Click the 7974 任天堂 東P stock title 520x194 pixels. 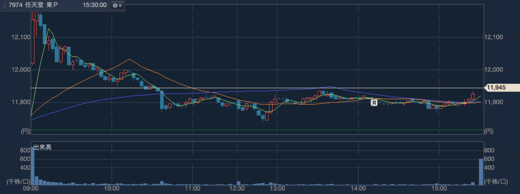click(x=33, y=5)
